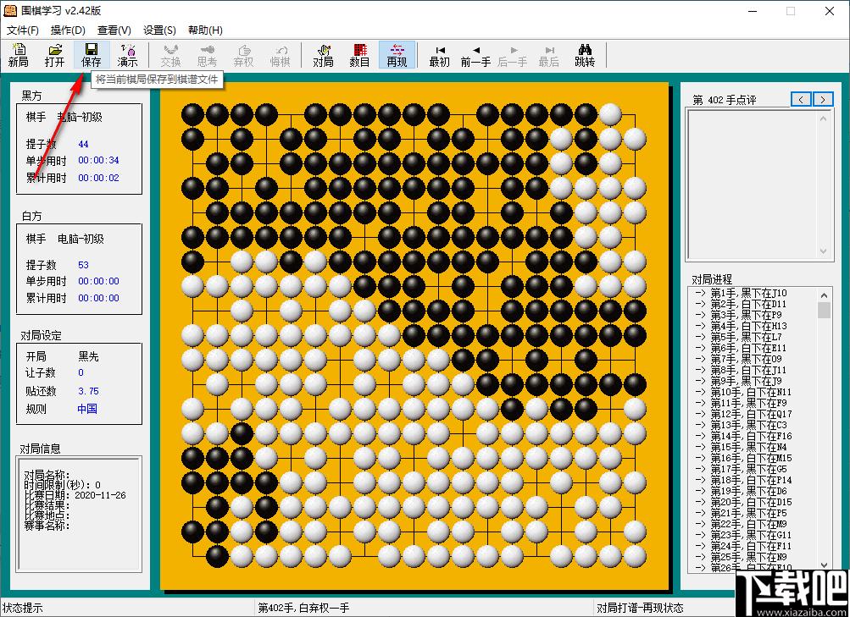Click the move list scrollbar down arrow
This screenshot has height=617, width=850.
coord(824,565)
